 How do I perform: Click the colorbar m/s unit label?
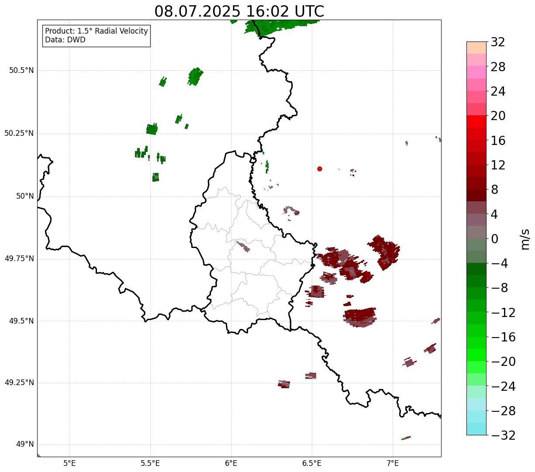[525, 238]
